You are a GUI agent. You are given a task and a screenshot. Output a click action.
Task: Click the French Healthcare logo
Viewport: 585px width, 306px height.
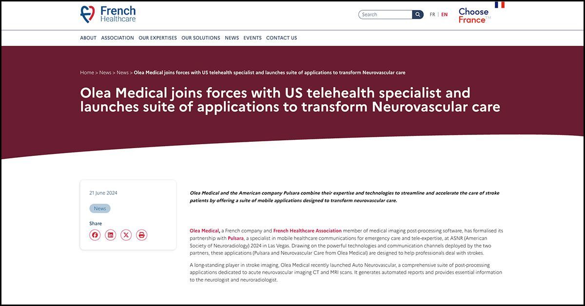108,14
